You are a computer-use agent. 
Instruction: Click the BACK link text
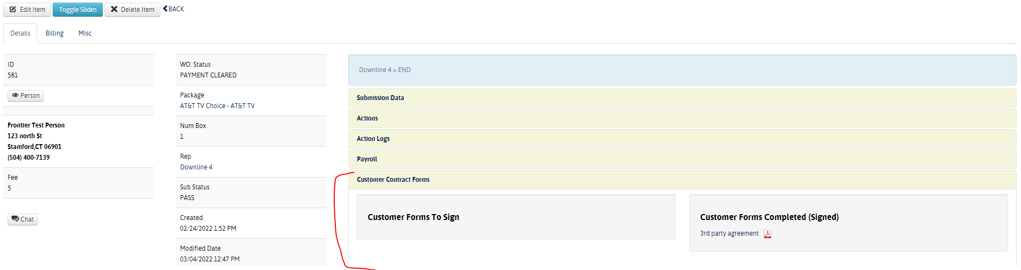[177, 9]
